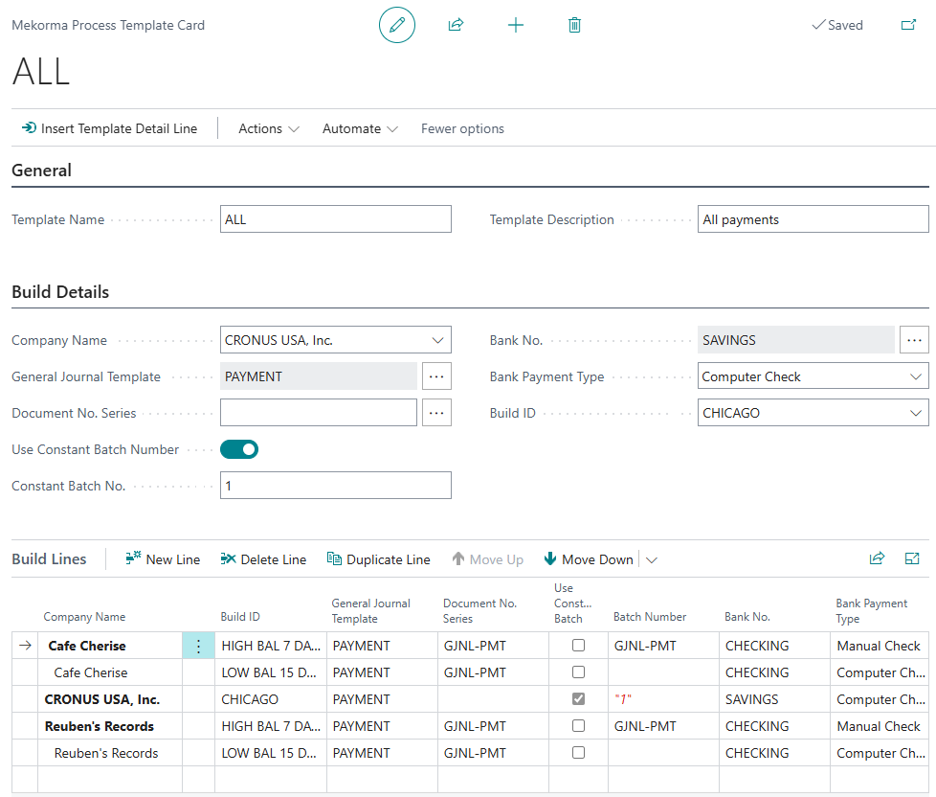Select CRONUS USA, Inc. row company cell

(110, 699)
